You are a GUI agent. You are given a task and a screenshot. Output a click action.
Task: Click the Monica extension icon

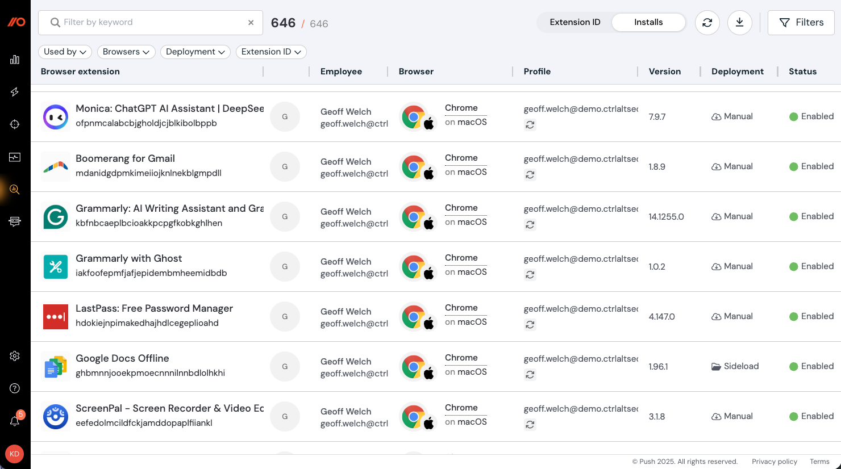[x=56, y=117]
